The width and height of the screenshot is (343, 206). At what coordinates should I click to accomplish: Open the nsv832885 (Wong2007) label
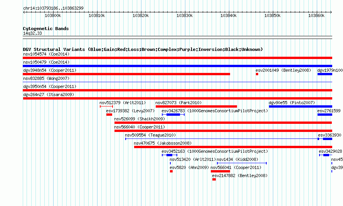[46, 78]
